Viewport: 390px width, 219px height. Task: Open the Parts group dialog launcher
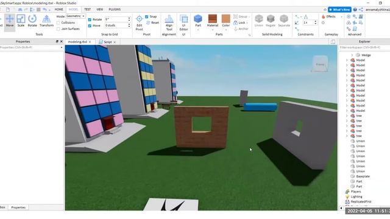pyautogui.click(x=249, y=35)
